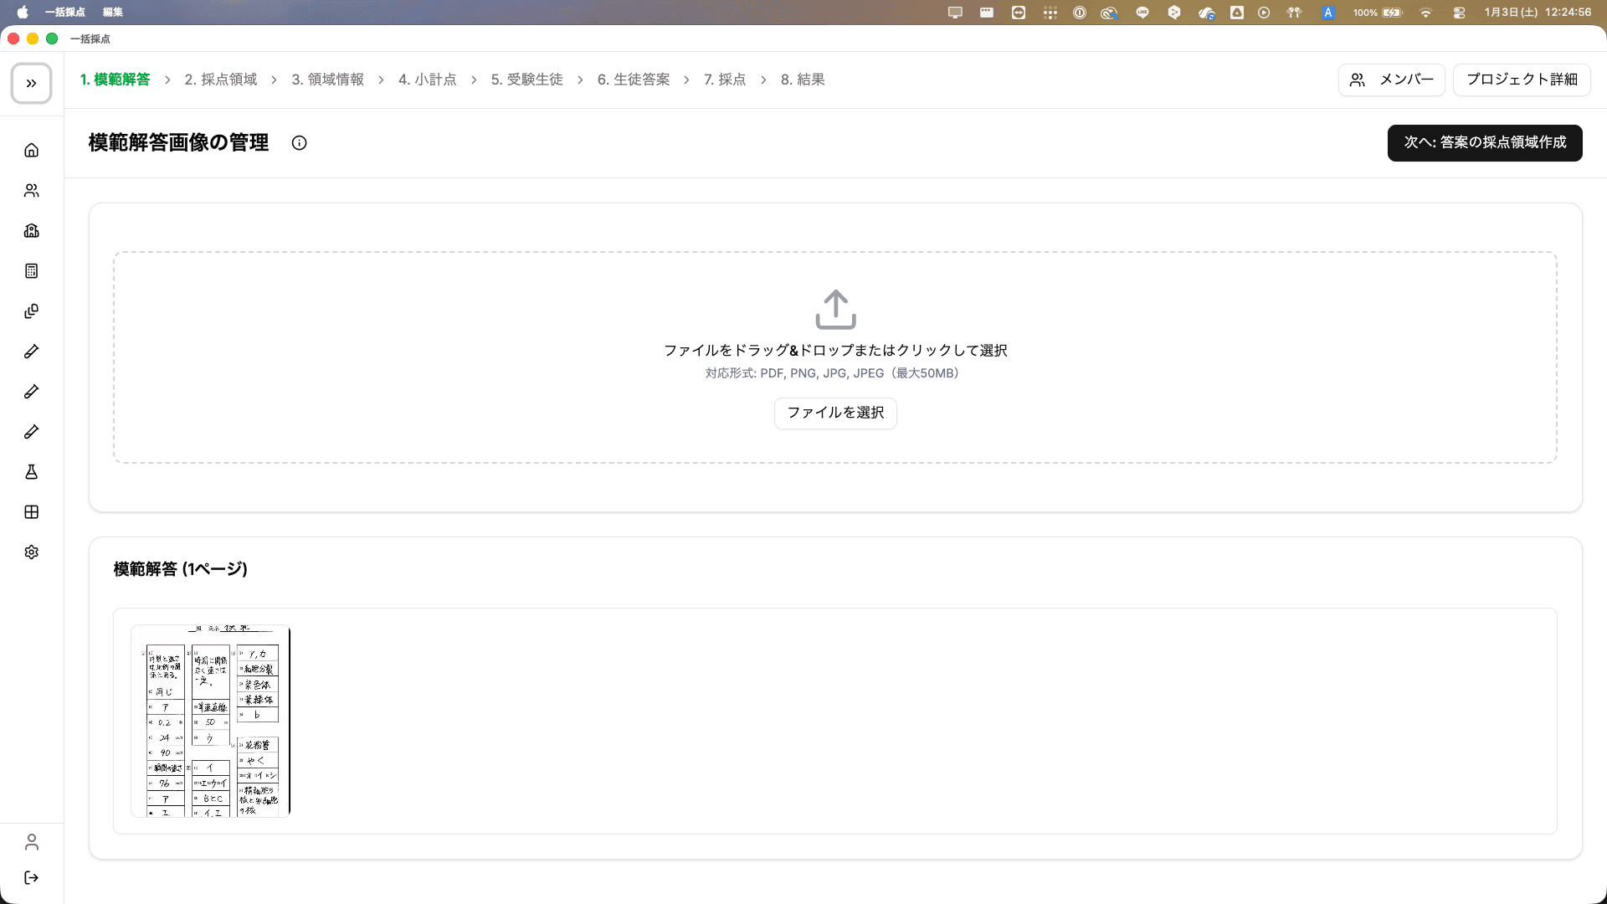This screenshot has height=904, width=1607.
Task: Click the TeamViewer icon in the menu bar
Action: click(x=1019, y=13)
